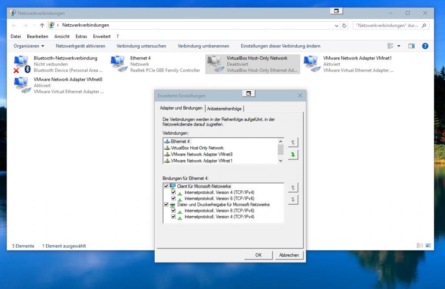Select the VirtualBox Host-Only Network icon
The image size is (445, 289).
coord(216,63)
